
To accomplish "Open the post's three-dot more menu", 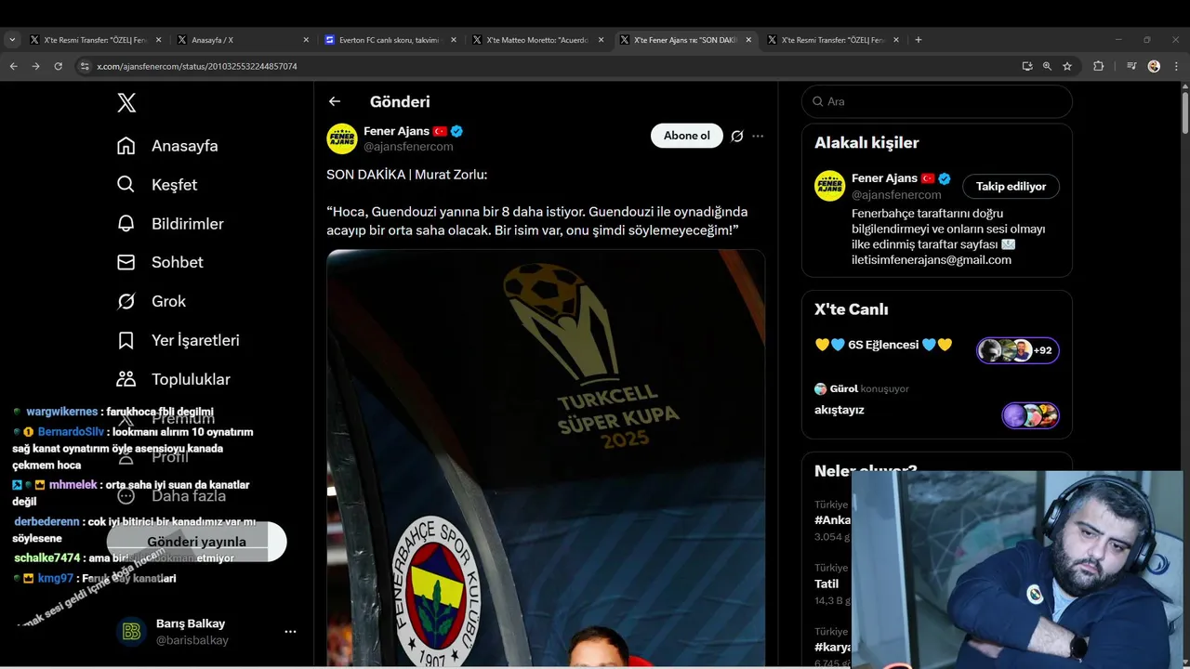I will [x=758, y=136].
